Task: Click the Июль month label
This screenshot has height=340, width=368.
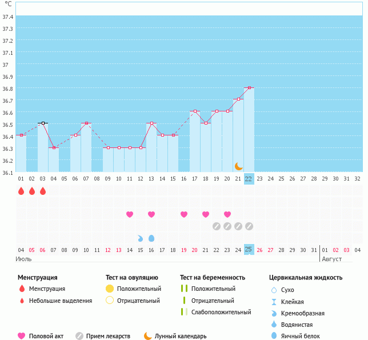Action: coord(23,259)
